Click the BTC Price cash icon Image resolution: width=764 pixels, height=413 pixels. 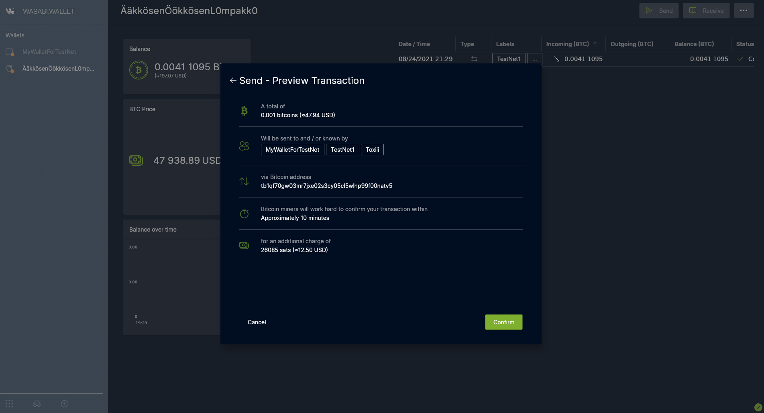tap(136, 161)
